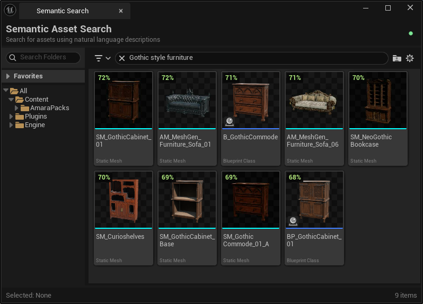Screen dimensions: 423x304
Task: Select the SM_GothicCabinet_01 asset thumbnail
Action: pos(124,101)
